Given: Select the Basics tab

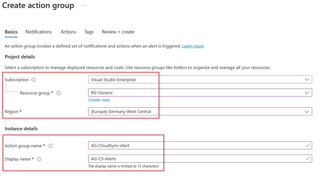Looking at the screenshot, I should click(11, 32).
